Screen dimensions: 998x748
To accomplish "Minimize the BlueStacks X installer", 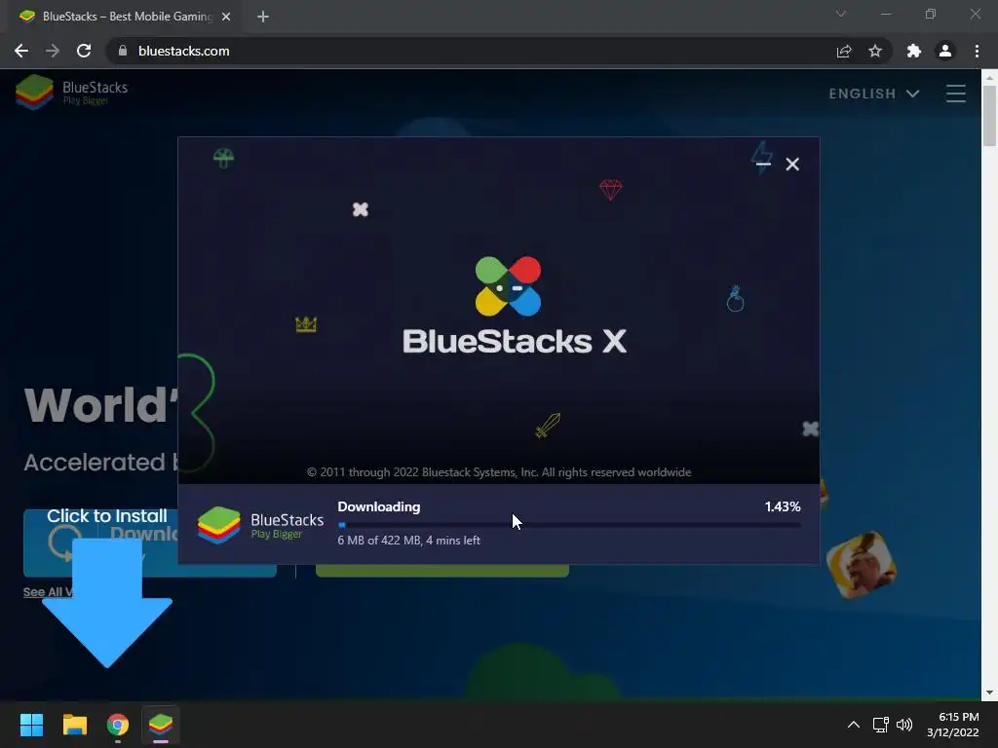I will pos(763,164).
